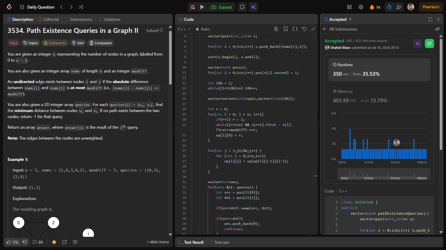Format the code with align icon

click(x=276, y=29)
